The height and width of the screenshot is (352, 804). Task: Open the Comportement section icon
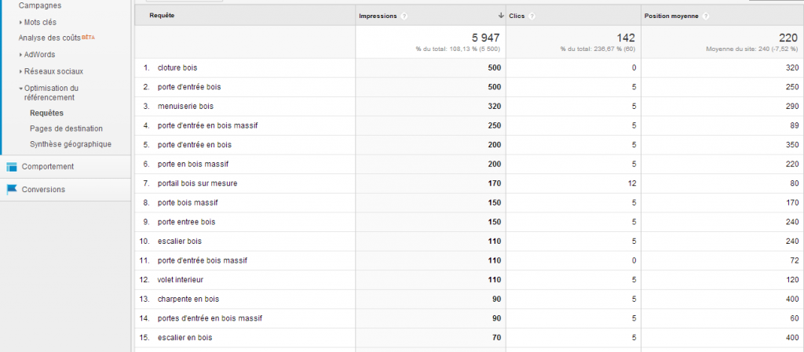point(11,167)
